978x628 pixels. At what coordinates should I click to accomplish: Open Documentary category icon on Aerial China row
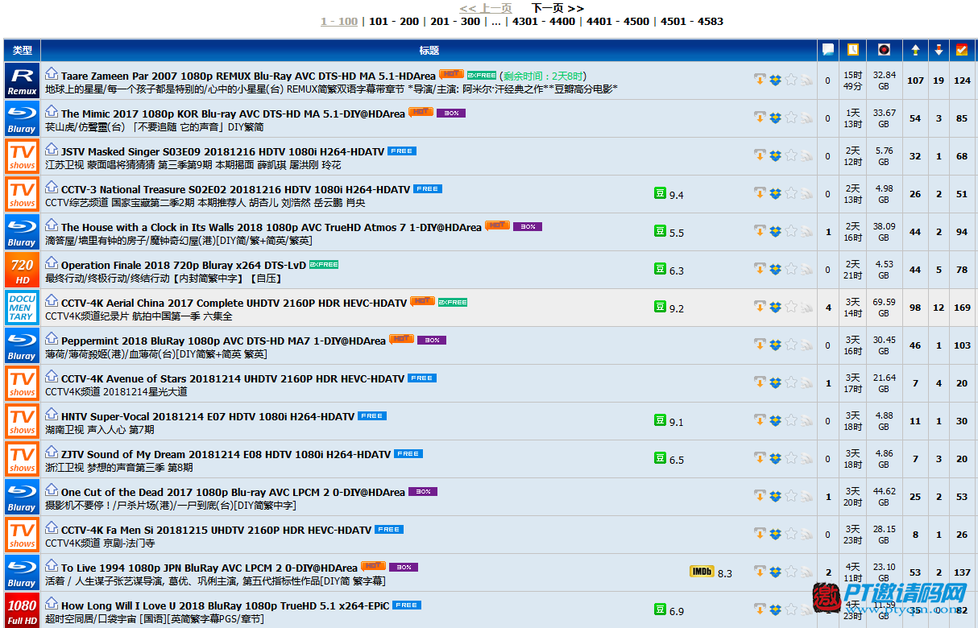[22, 308]
